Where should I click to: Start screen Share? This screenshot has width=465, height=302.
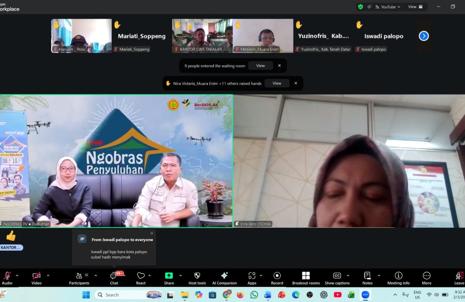point(169,278)
